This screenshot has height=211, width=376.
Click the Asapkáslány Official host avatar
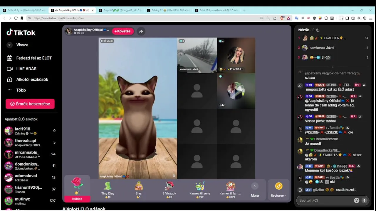click(68, 31)
